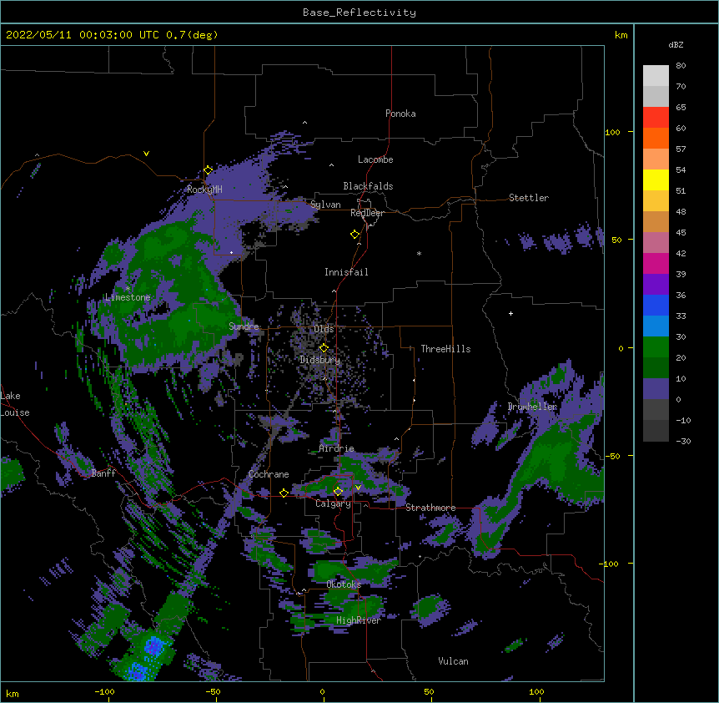Click the dBZ legend heading
The height and width of the screenshot is (703, 719).
tap(676, 44)
